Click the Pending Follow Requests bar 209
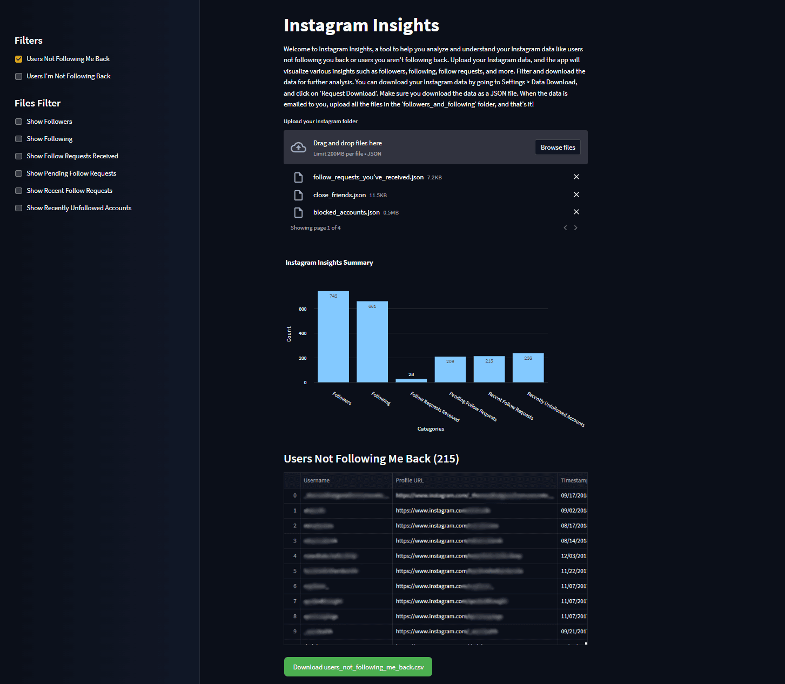The width and height of the screenshot is (785, 684). pos(450,370)
